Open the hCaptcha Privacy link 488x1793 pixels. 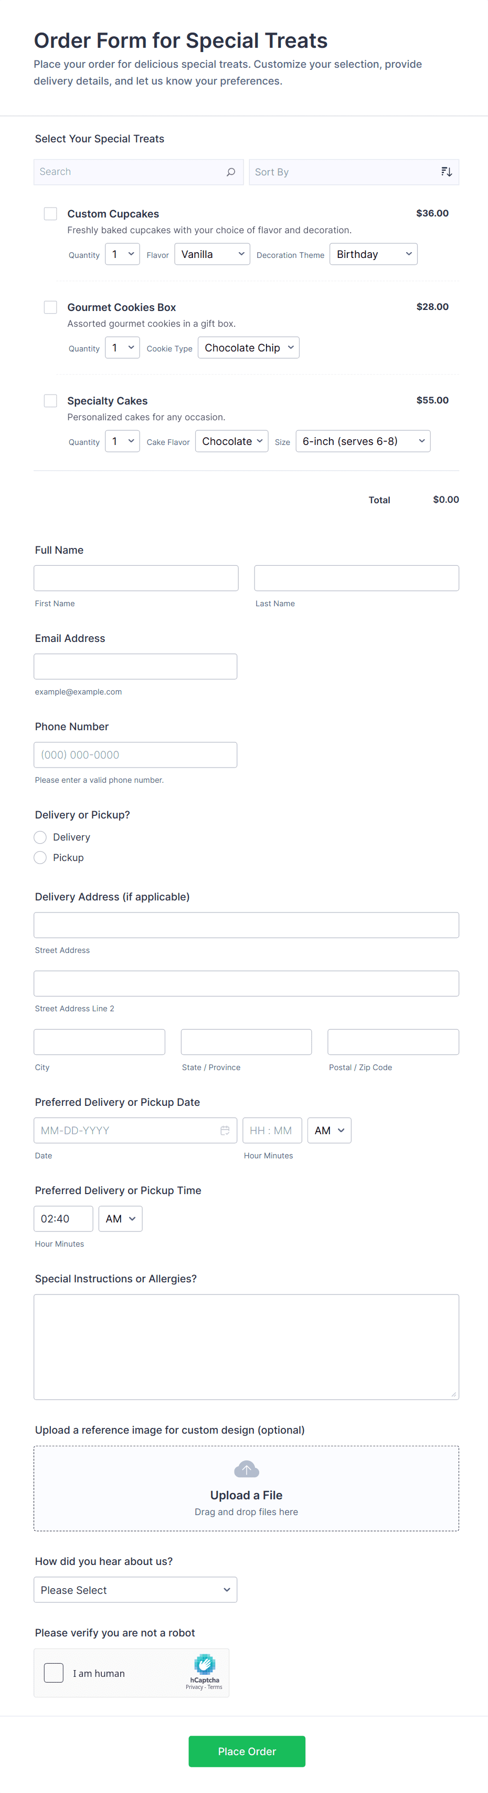click(x=194, y=1687)
